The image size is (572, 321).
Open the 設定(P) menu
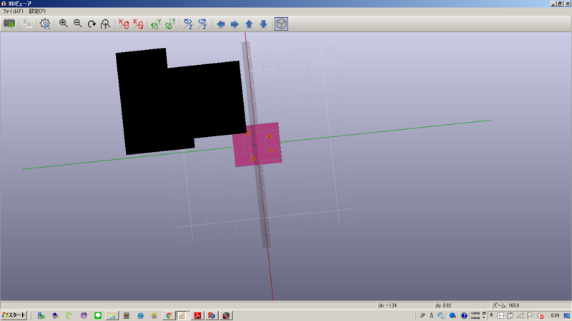[x=37, y=11]
